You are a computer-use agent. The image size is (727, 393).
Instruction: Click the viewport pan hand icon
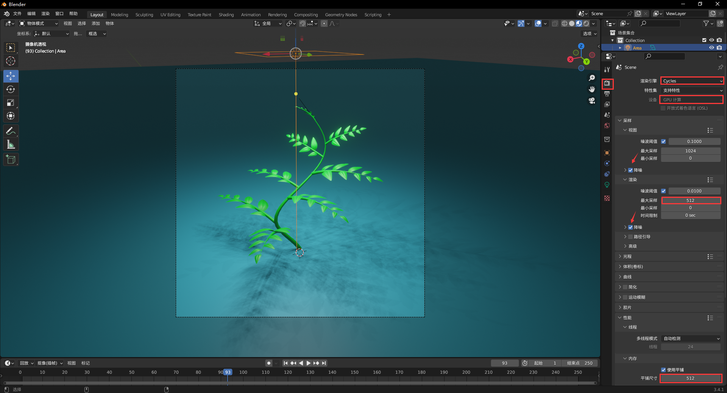coord(592,89)
